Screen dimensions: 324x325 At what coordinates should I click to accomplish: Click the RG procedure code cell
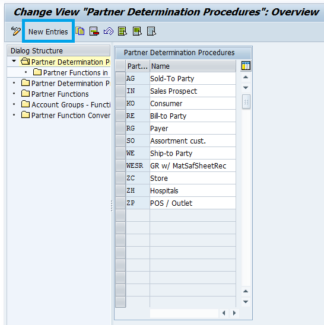click(138, 128)
